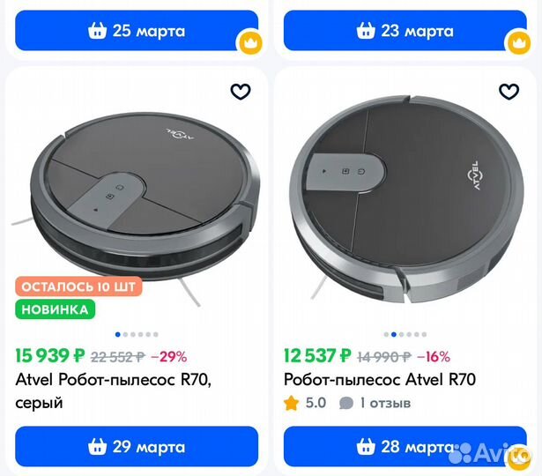Add to cart with 28 марта delivery
The width and height of the screenshot is (542, 476).
405,447
